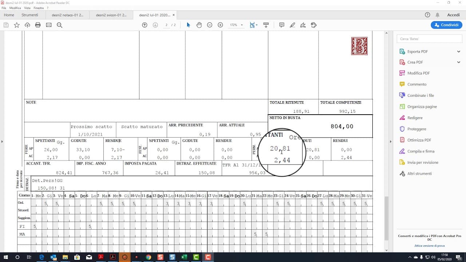The image size is (466, 262).
Task: Click the stamp tool icon in toolbar
Action: coord(314,25)
